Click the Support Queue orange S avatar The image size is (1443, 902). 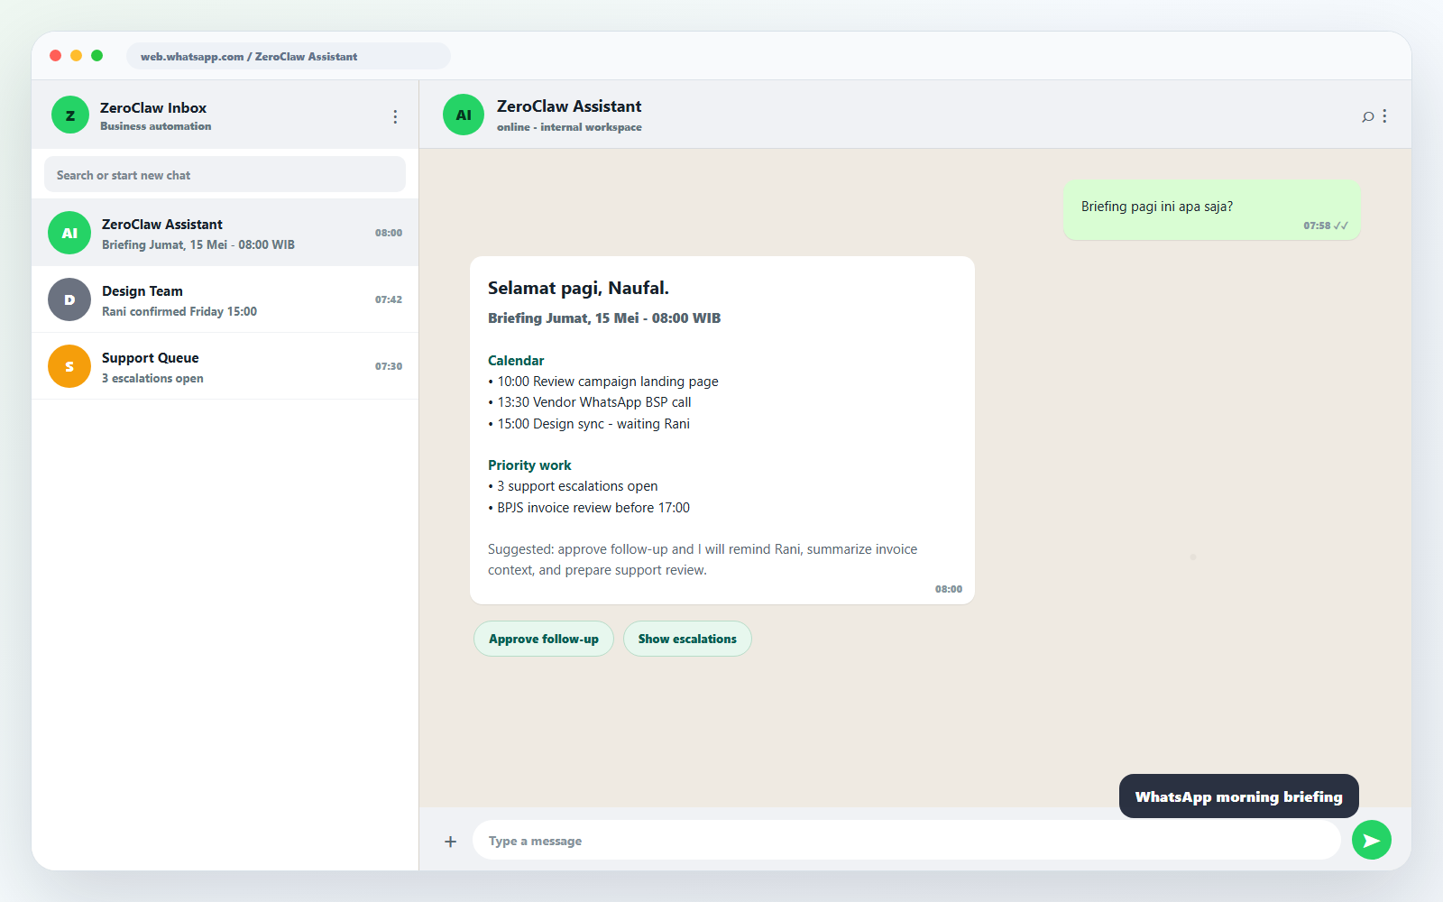(x=69, y=366)
